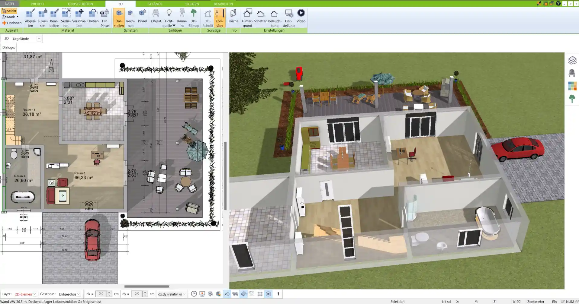Insert a 3D-Bitmap tree

(x=194, y=18)
